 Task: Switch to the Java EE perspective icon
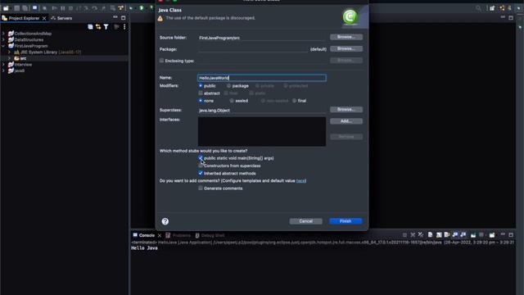coord(502,8)
